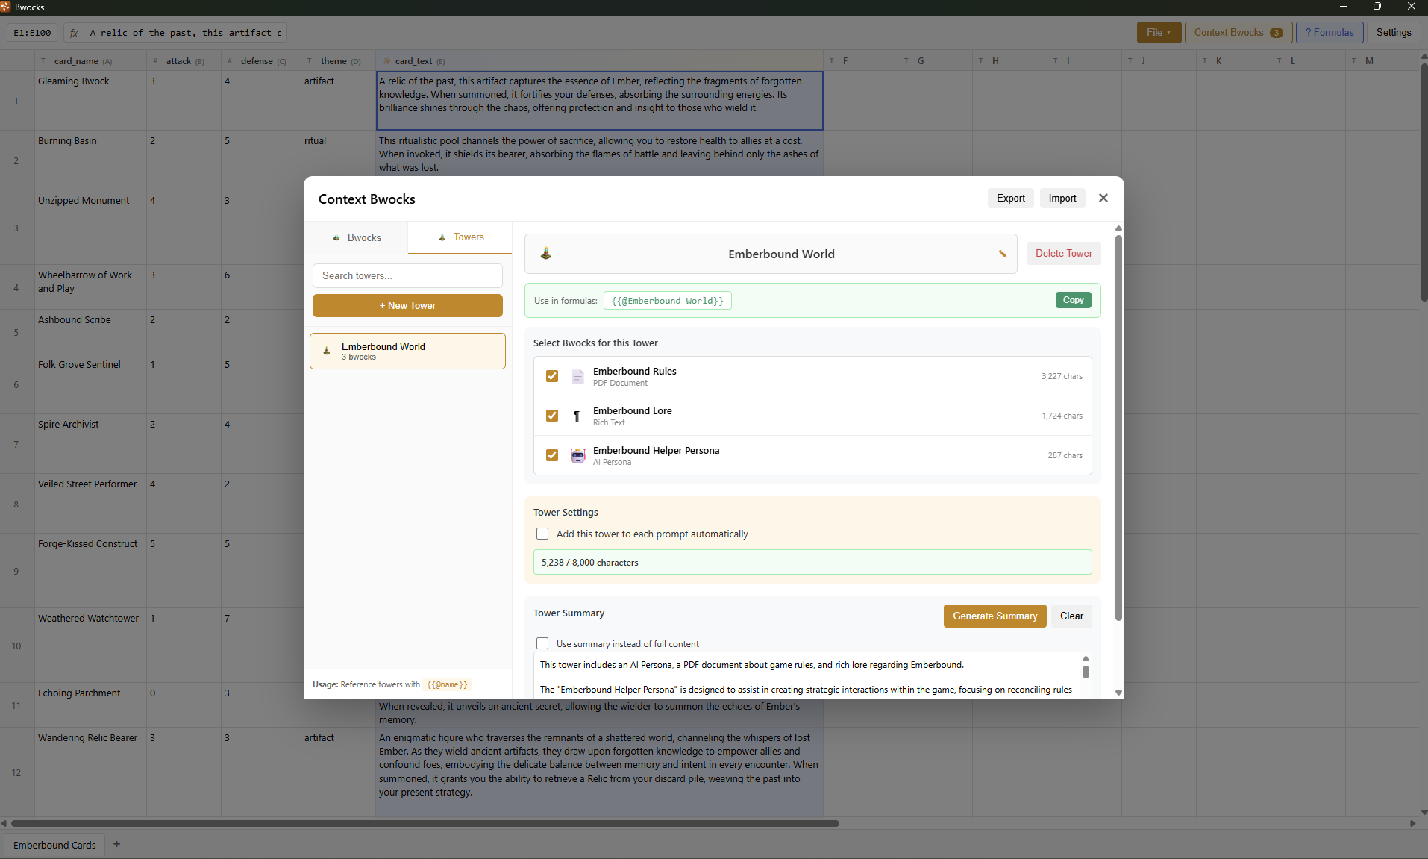
Task: Click the robot icon for Emberbound Helper Persona
Action: [577, 456]
